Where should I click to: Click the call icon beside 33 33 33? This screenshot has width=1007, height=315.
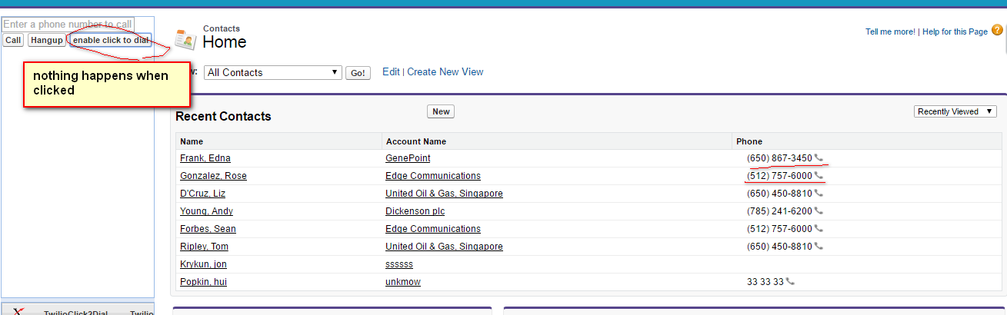tap(790, 282)
